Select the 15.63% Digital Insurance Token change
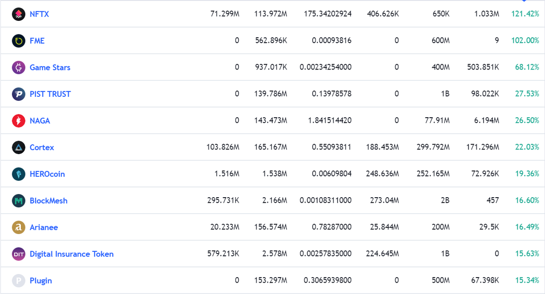 (527, 254)
